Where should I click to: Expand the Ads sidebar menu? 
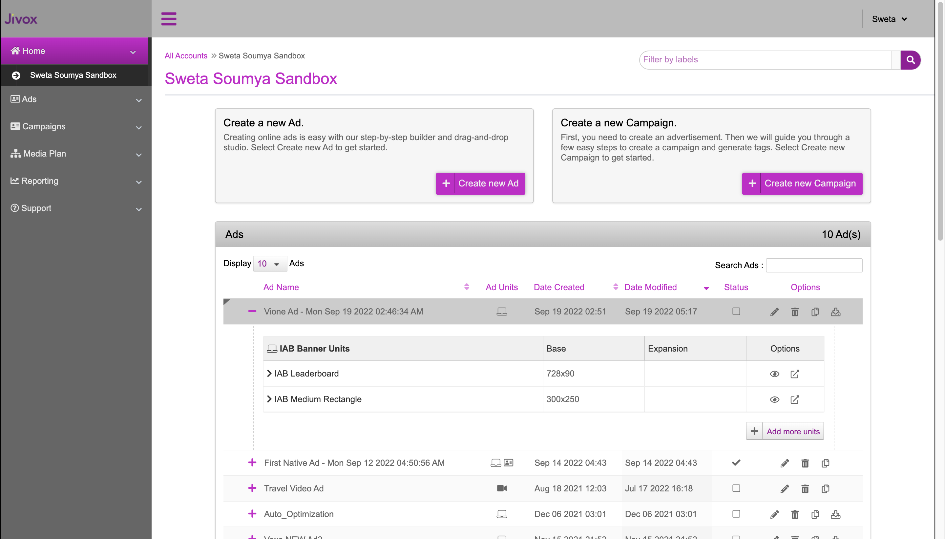click(76, 99)
